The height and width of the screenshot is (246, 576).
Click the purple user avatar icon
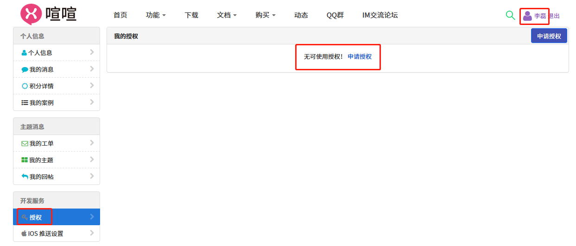tap(527, 16)
